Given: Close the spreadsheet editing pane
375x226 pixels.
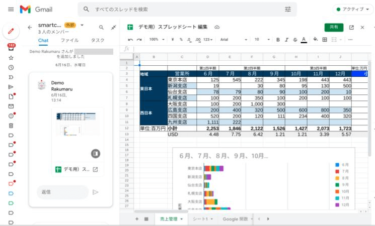Looking at the screenshot, I should pos(362,28).
